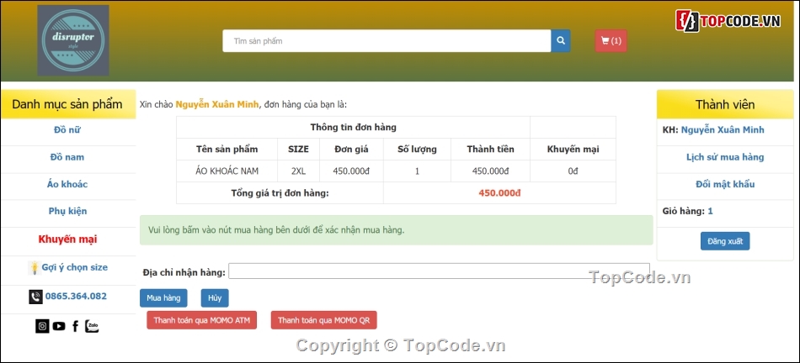This screenshot has width=800, height=363.
Task: Click the Nguyễn Xuân Minh name in greeting
Action: (217, 104)
